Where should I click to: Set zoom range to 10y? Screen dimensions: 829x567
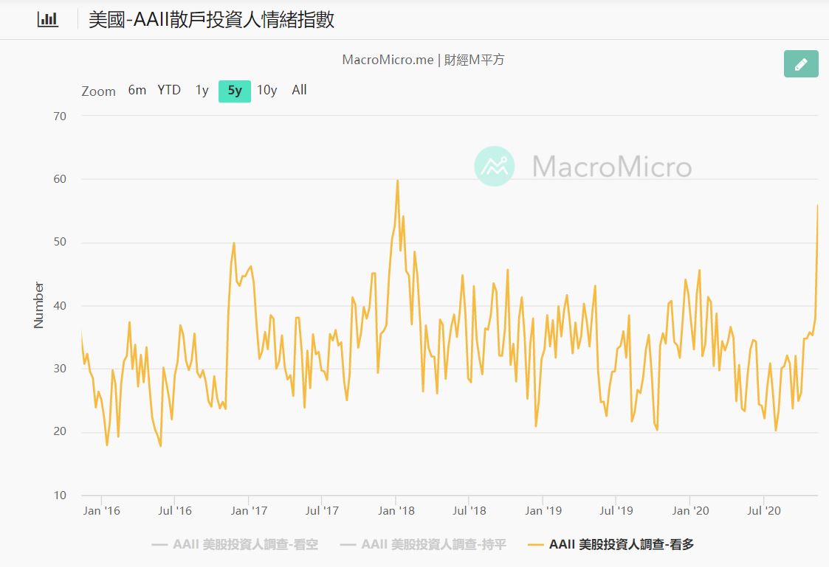266,90
